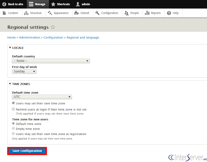Collapse the LOCALE section
The height and width of the screenshot is (162, 207).
[x=16, y=48]
